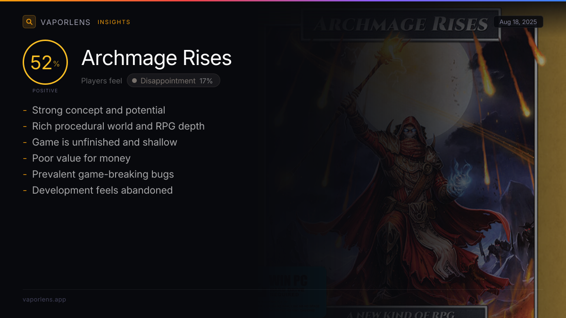The image size is (566, 318).
Task: Select 'Prevalent game-breaking bugs' item
Action: 103,174
